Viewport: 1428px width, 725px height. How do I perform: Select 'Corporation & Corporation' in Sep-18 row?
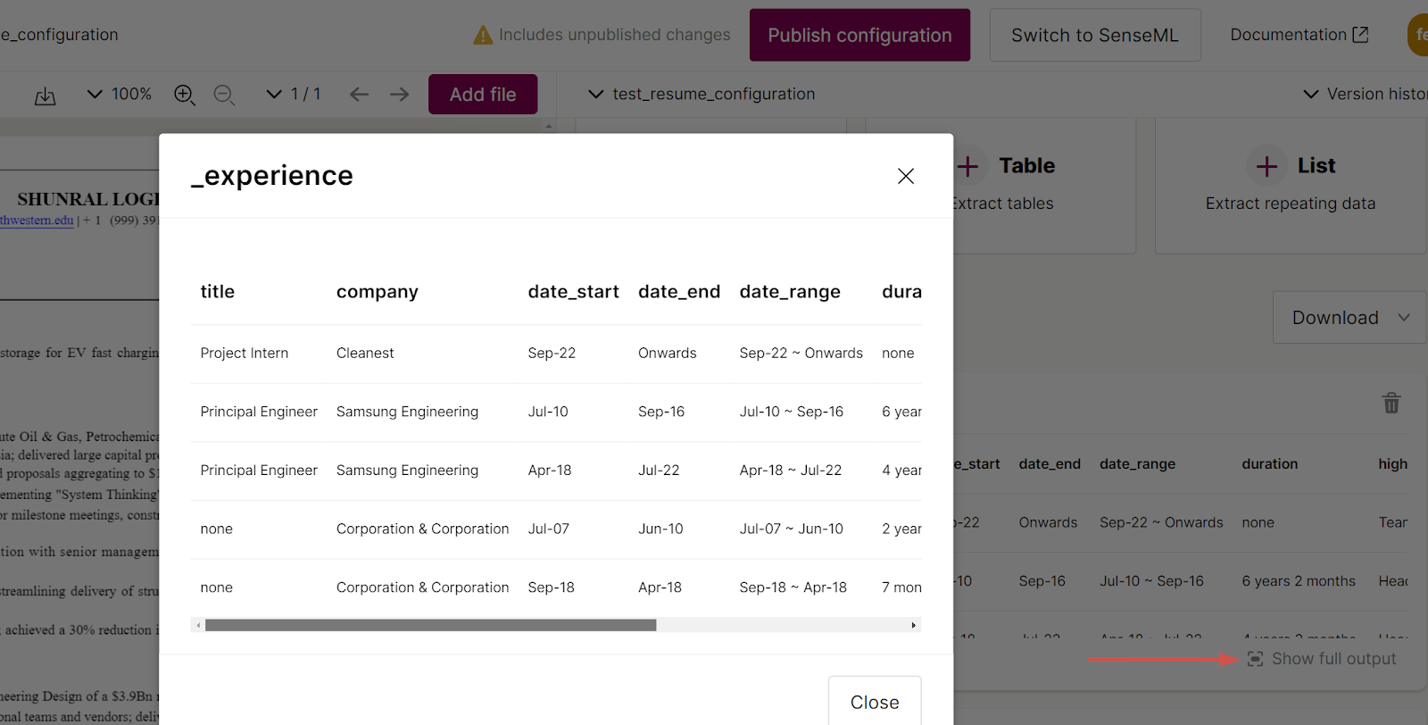[422, 587]
